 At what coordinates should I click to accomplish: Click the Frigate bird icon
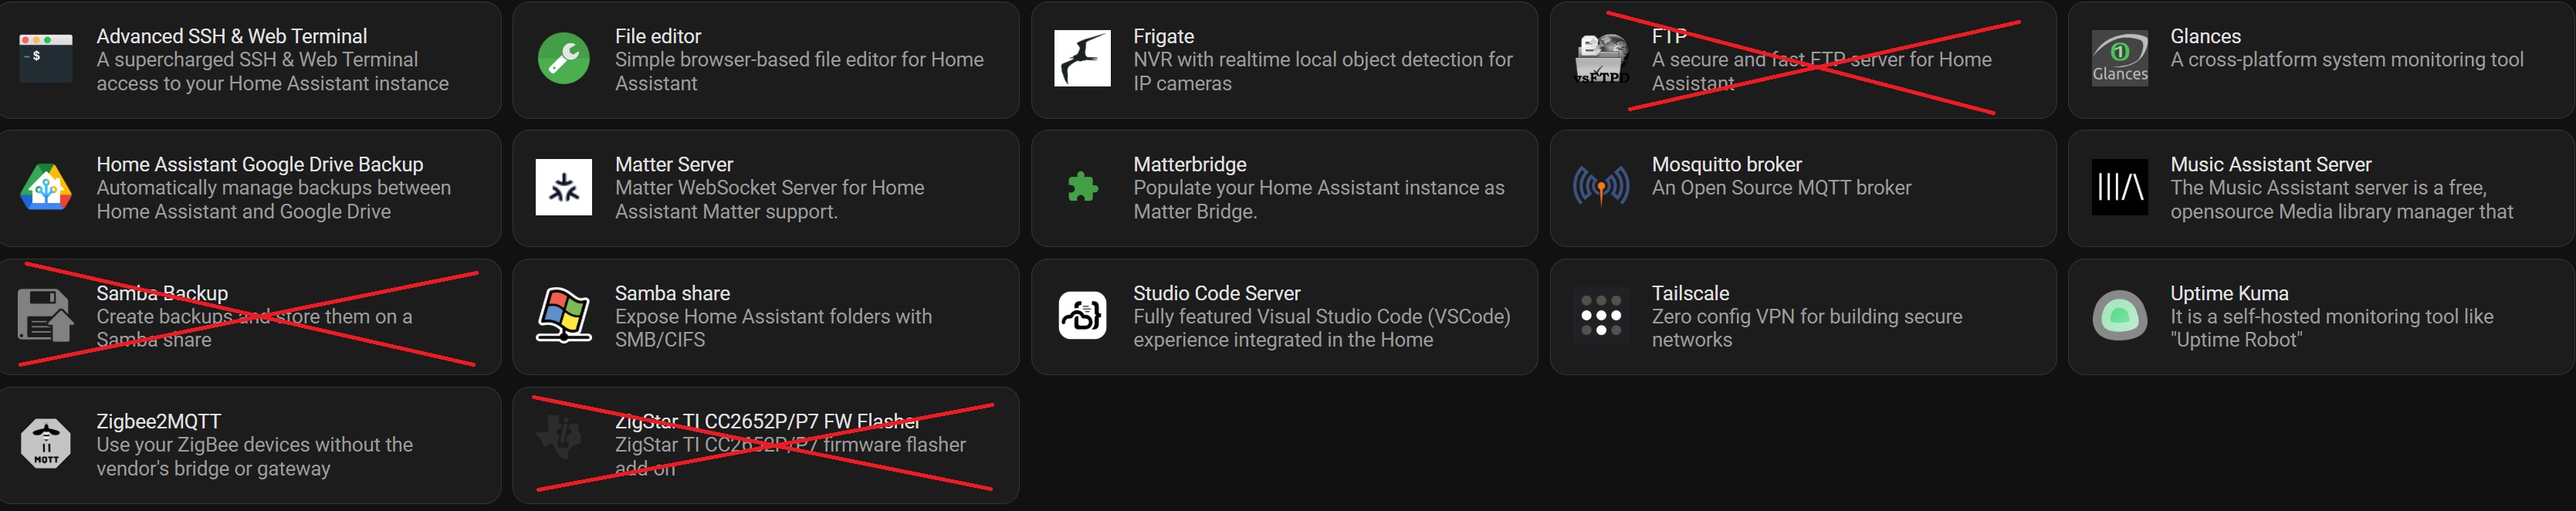[1082, 58]
